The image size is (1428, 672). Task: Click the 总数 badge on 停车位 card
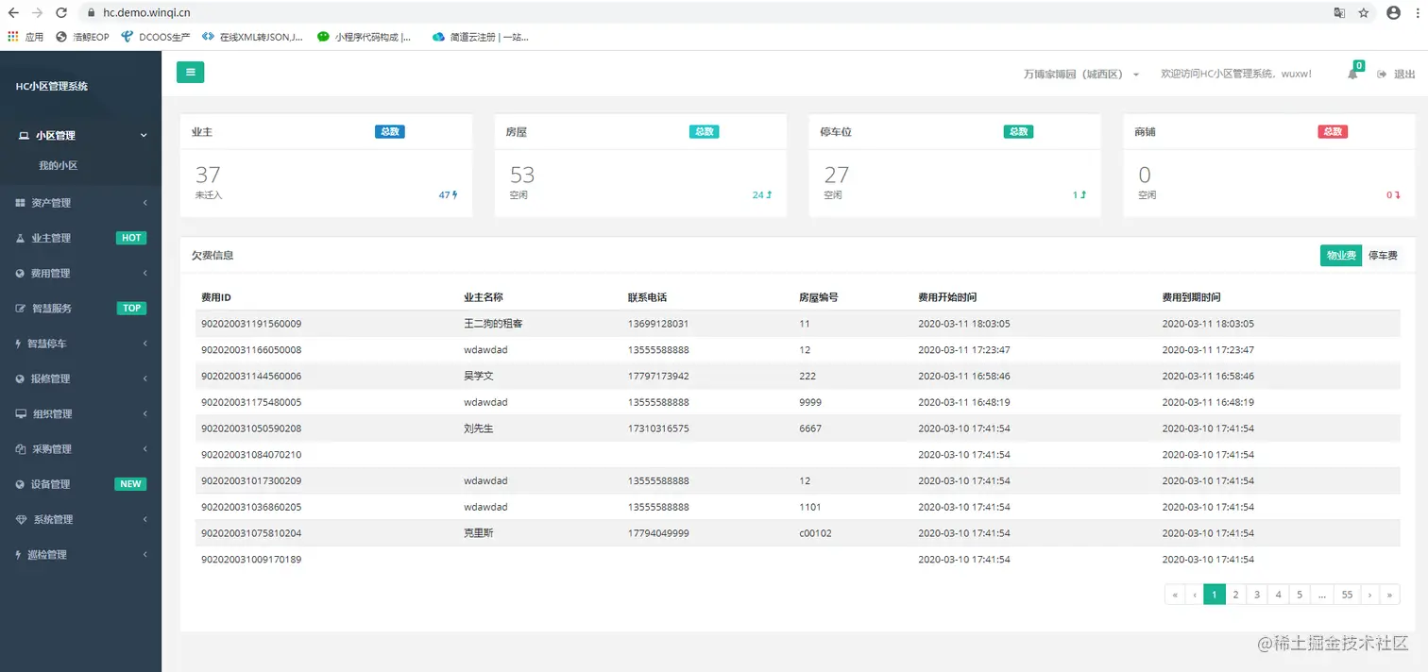(1018, 132)
